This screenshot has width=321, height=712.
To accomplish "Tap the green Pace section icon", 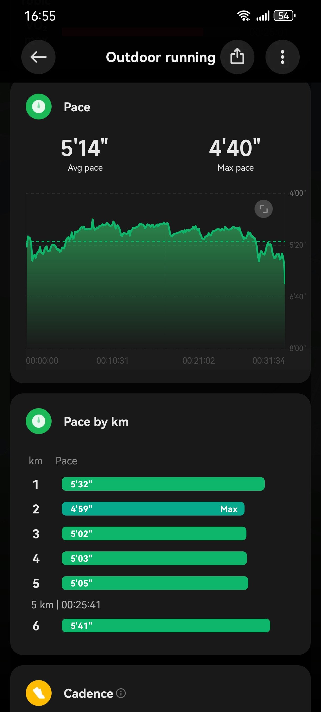I will click(x=39, y=107).
